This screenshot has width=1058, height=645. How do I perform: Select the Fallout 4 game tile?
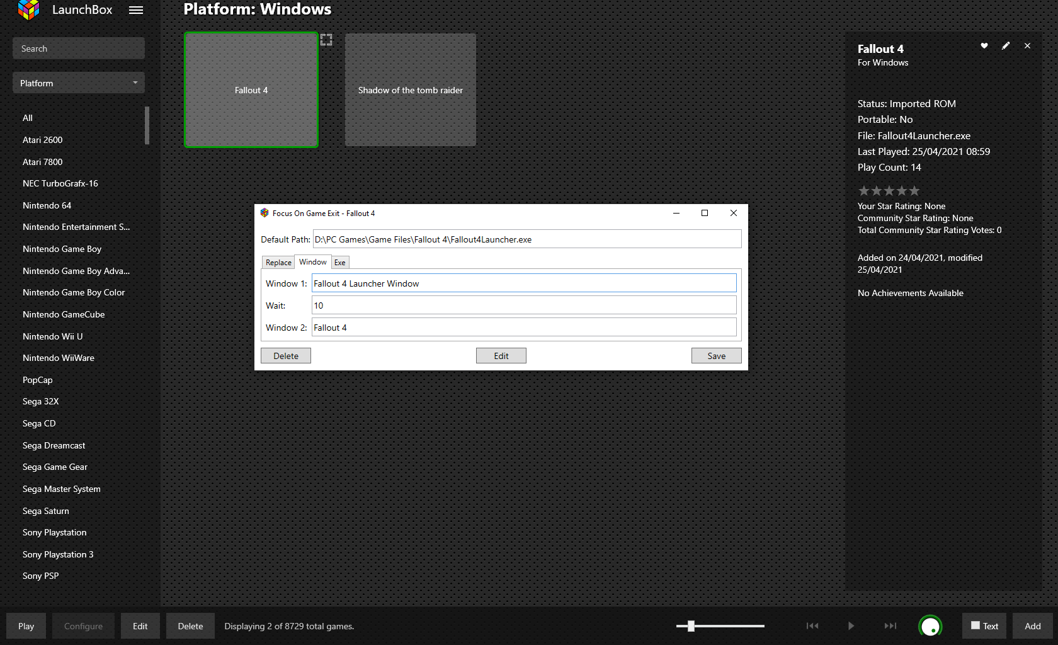click(x=251, y=90)
